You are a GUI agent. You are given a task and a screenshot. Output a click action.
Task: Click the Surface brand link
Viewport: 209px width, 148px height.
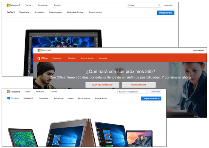click(11, 12)
